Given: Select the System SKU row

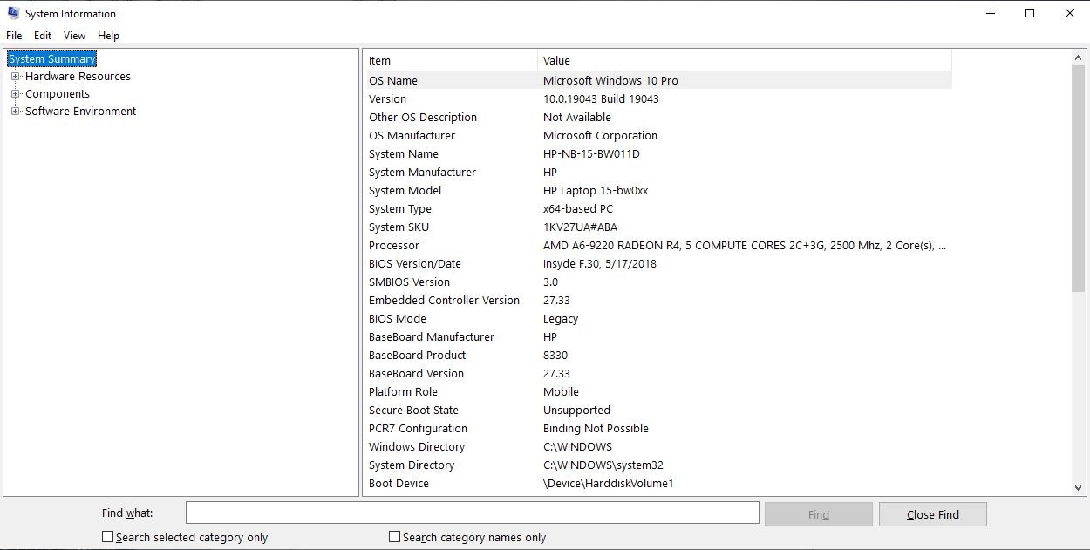Looking at the screenshot, I should [657, 227].
